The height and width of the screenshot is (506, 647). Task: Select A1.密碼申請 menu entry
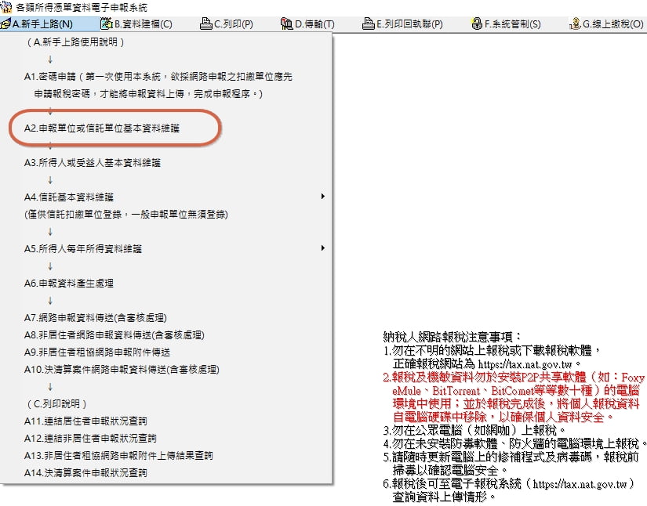click(x=157, y=77)
